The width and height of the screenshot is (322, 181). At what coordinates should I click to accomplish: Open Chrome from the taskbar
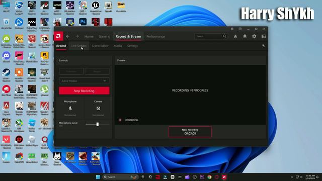[x=209, y=177]
